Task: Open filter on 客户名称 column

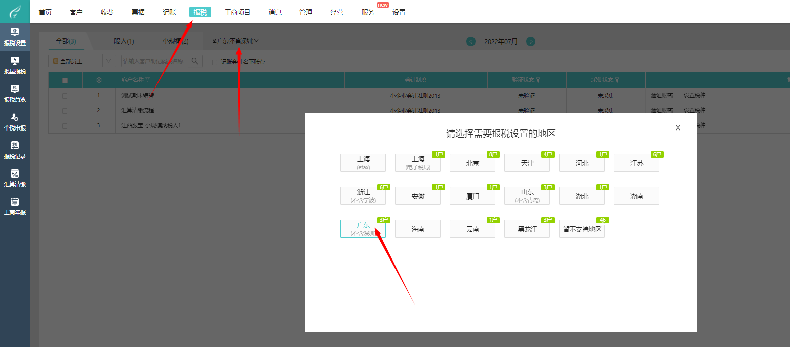Action: click(147, 80)
